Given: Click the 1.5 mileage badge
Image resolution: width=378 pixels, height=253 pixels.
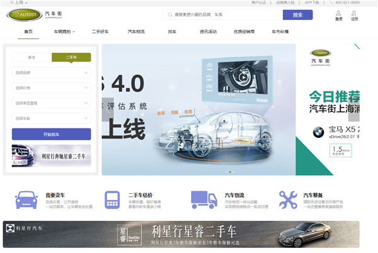Looking at the screenshot, I should tap(341, 150).
